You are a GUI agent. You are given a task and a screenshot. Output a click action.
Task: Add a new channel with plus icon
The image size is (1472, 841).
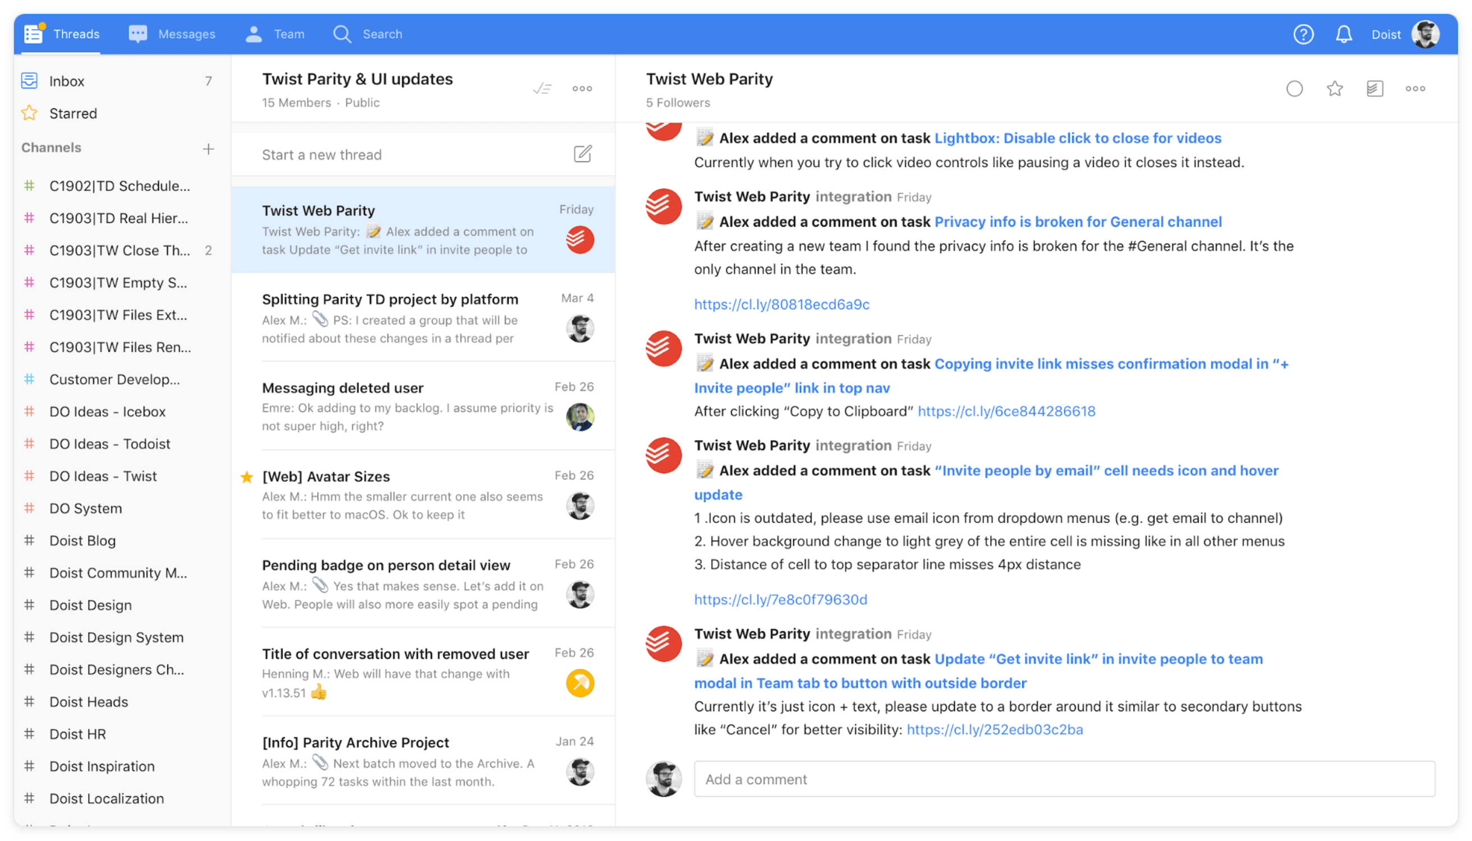[x=208, y=149]
